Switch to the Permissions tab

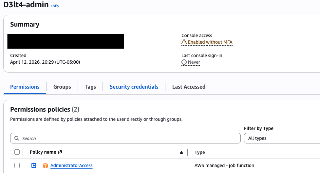[25, 87]
